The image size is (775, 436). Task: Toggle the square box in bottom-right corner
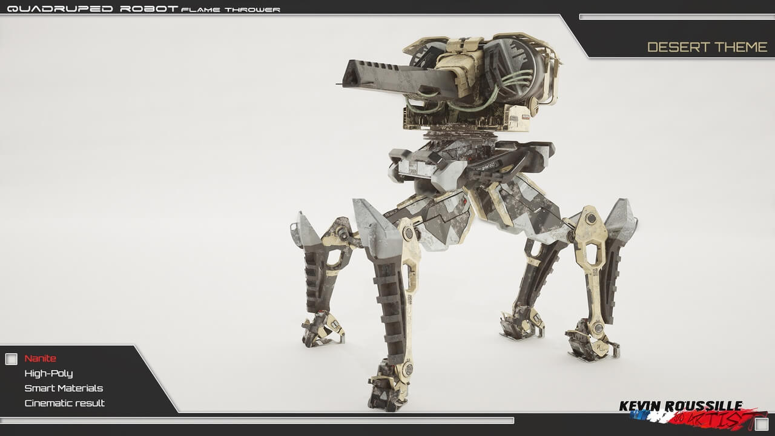click(x=762, y=424)
